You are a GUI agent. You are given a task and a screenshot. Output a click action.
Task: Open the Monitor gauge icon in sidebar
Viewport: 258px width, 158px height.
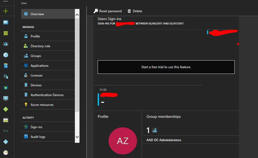pos(6,153)
